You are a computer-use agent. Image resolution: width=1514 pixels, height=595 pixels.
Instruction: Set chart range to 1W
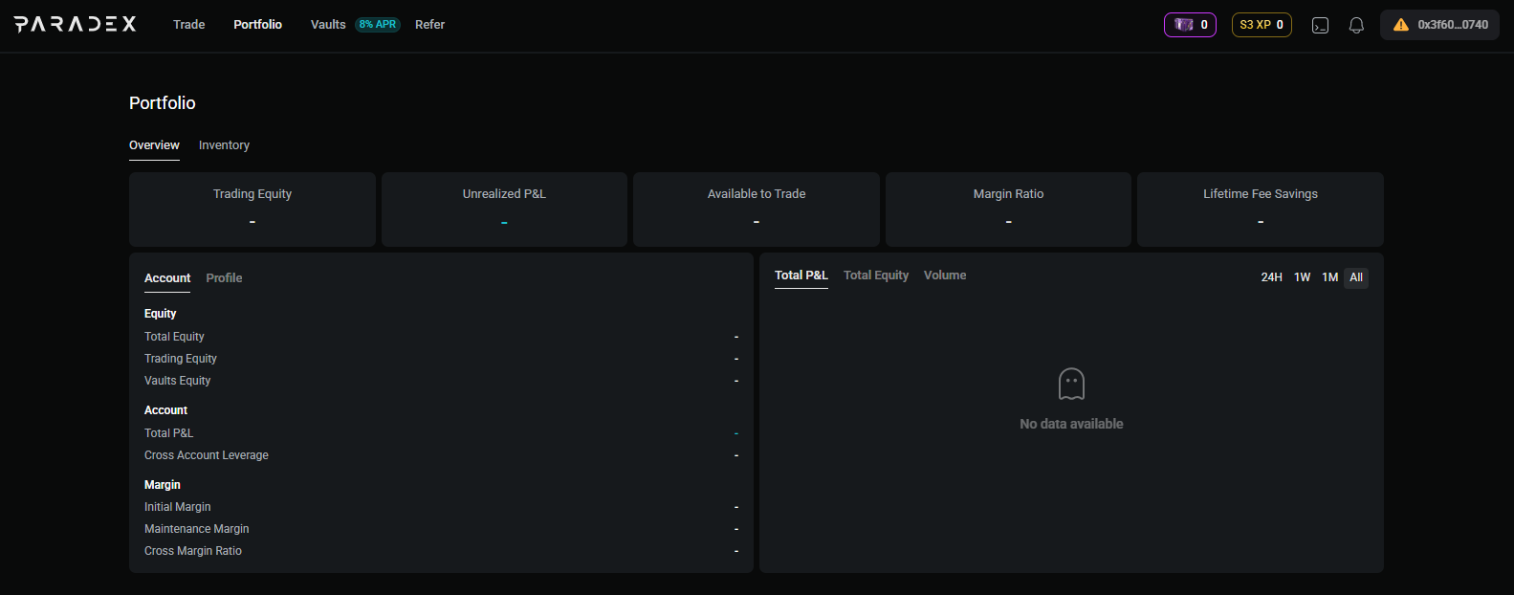click(1302, 277)
